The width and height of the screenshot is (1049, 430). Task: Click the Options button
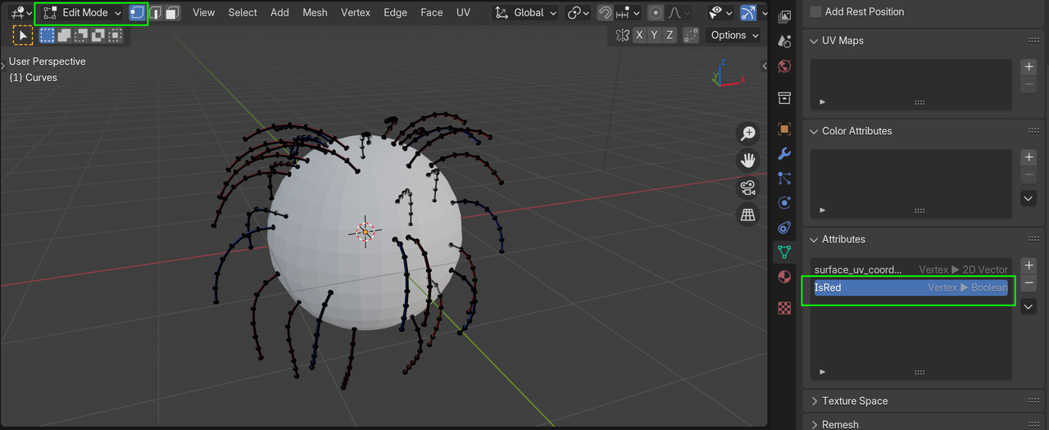729,35
